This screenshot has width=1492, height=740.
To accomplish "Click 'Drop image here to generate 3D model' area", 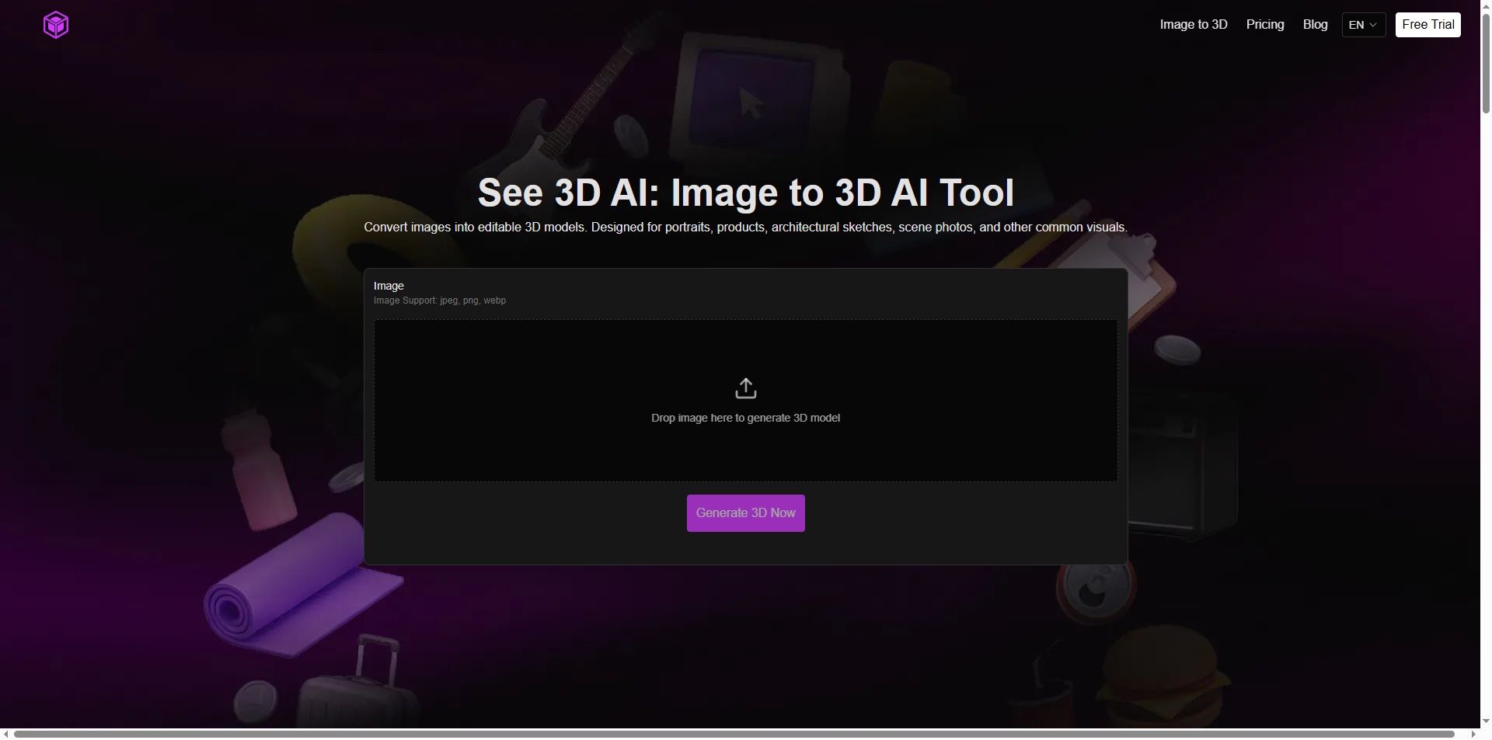I will (x=745, y=418).
